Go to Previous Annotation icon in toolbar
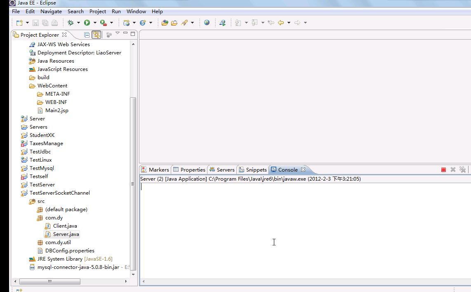The width and height of the screenshot is (471, 292). (x=255, y=23)
